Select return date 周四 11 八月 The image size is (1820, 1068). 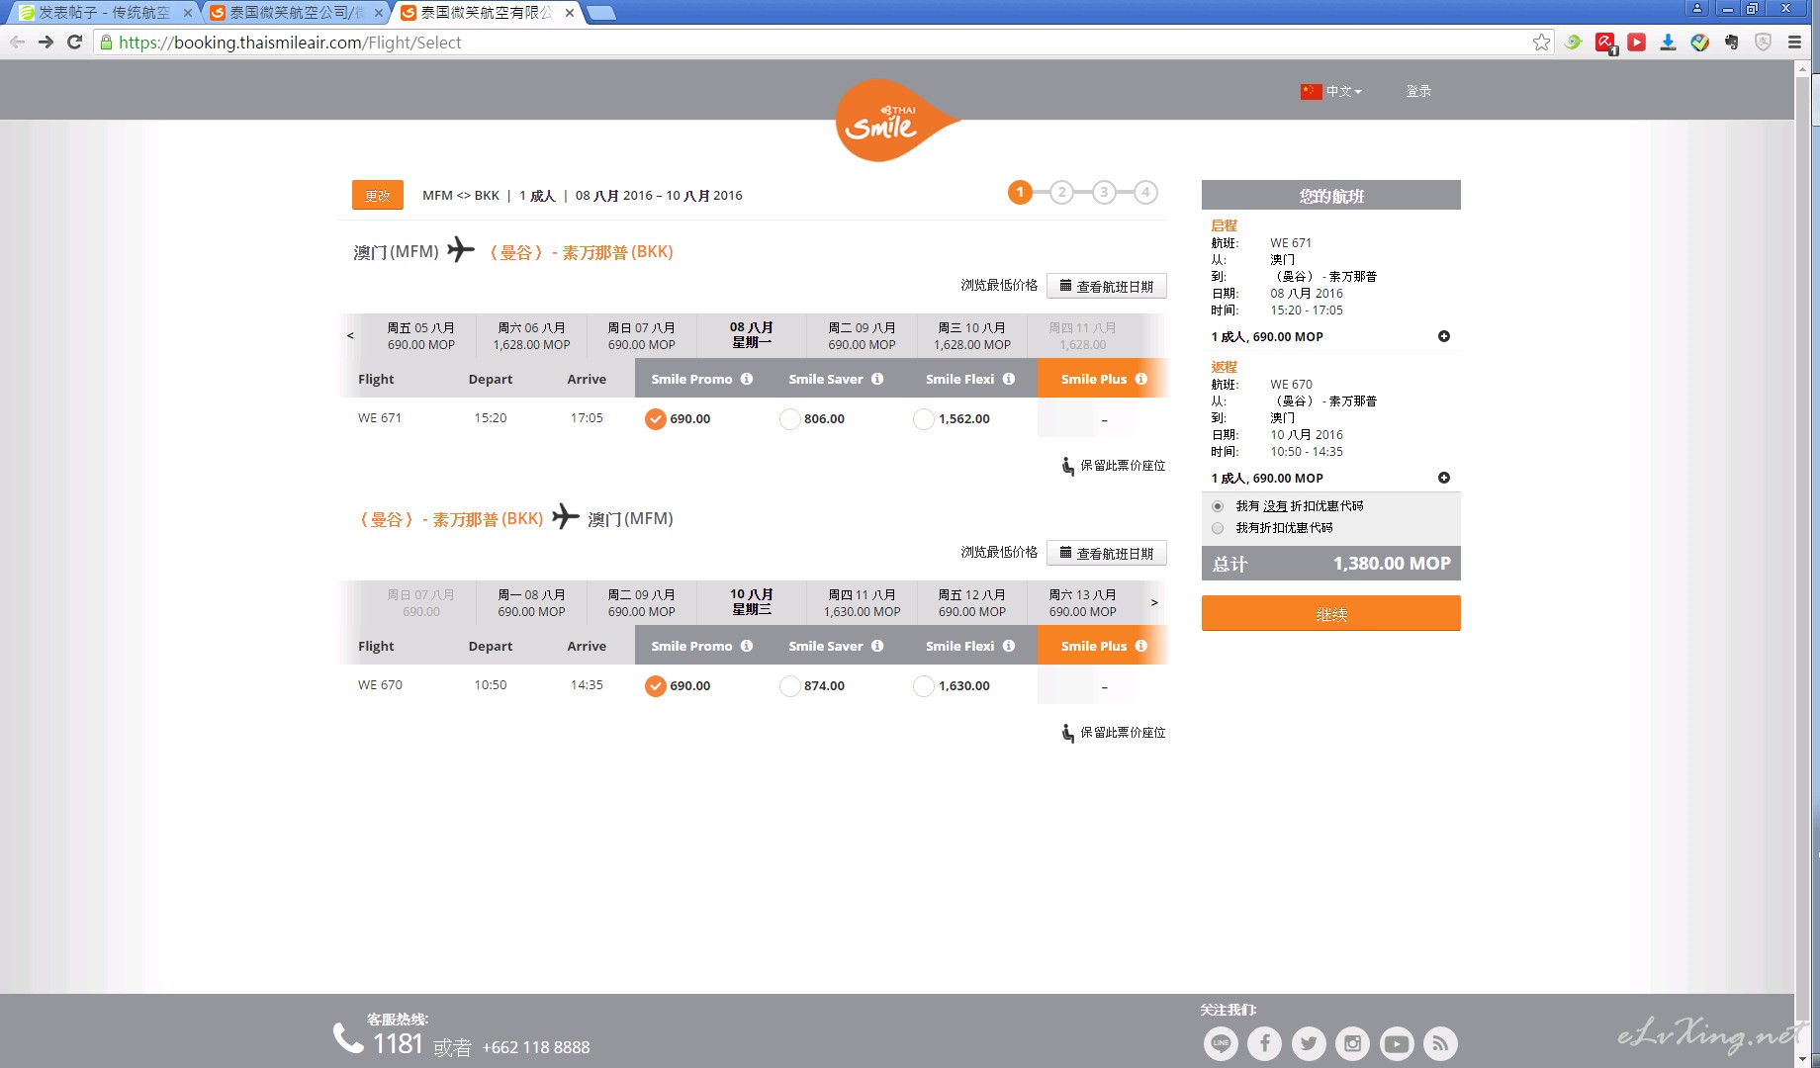(862, 603)
